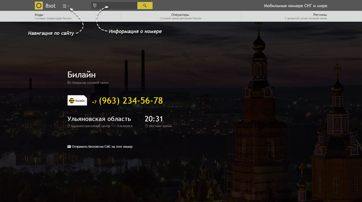Click the location pin icon near Административный центр
The height and width of the screenshot is (202, 362).
(68, 126)
